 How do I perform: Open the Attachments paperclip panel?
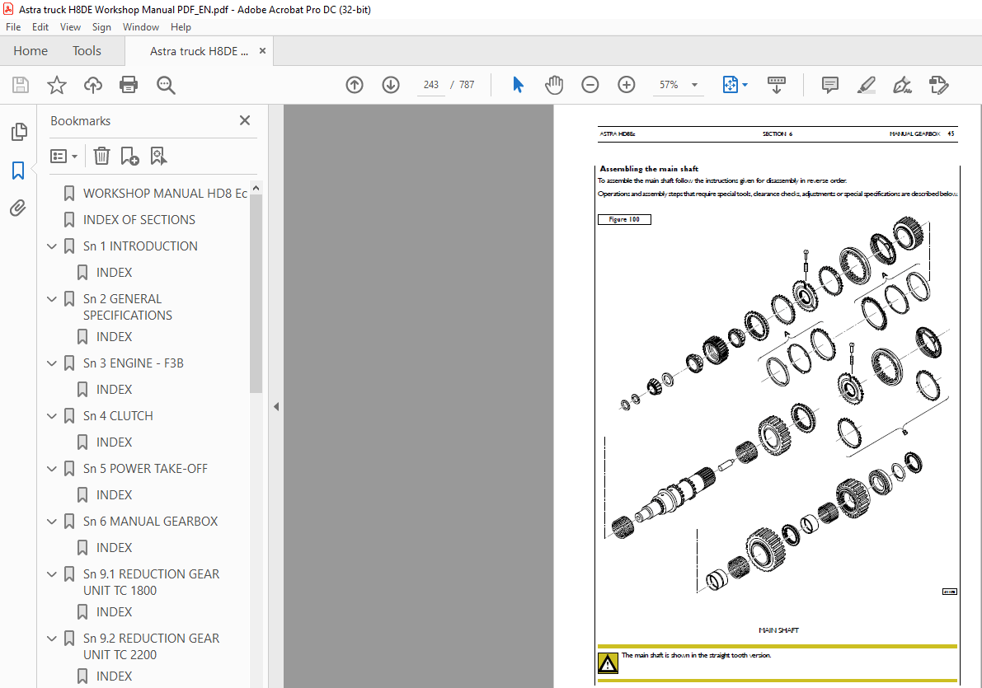(18, 208)
